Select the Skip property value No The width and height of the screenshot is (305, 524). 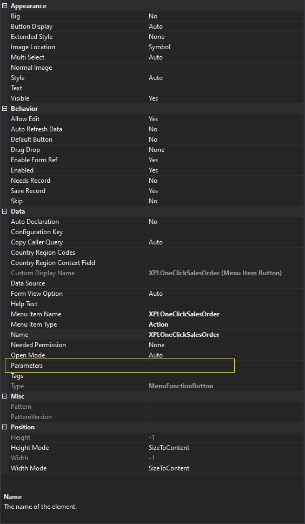pos(153,201)
